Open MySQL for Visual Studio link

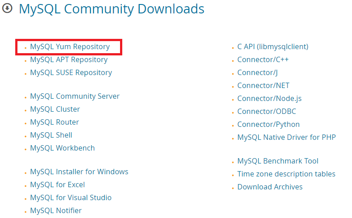(71, 198)
